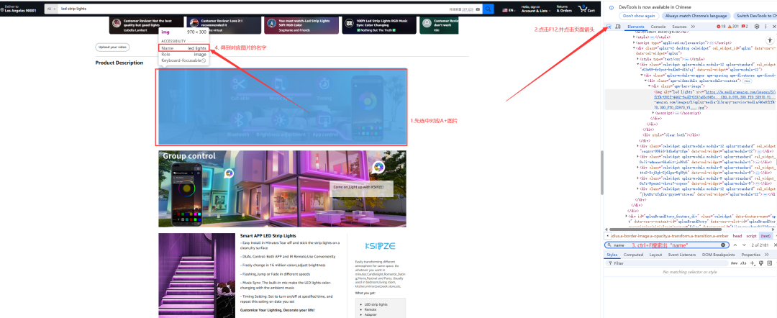Open the Event Listeners pane tab
Image resolution: width=777 pixels, height=318 pixels.
(682, 255)
